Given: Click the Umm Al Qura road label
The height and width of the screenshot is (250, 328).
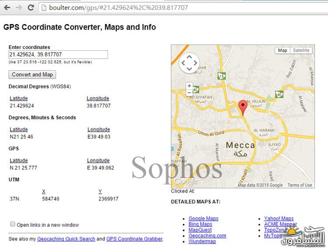Looking at the screenshot, I should 211,133.
